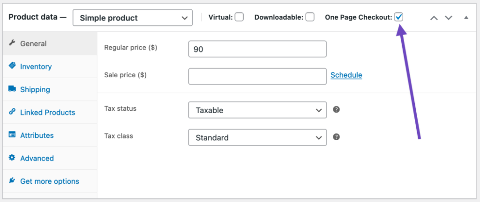480x202 pixels.
Task: Collapse the Product data panel triangle
Action: 466,18
